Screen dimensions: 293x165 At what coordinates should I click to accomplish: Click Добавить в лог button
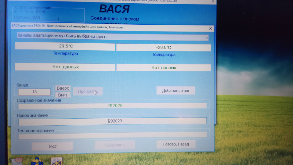[176, 91]
